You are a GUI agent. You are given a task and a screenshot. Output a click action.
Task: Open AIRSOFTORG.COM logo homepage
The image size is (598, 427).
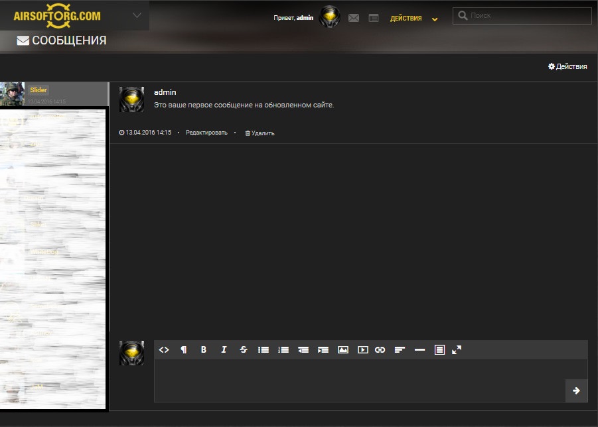57,16
